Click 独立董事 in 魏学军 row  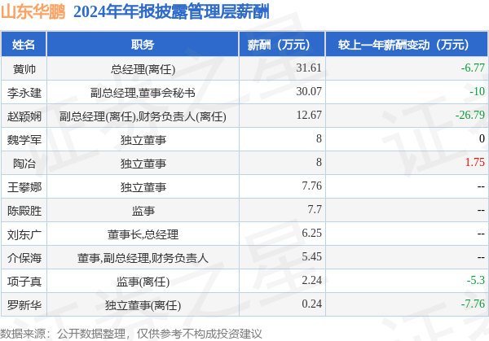tap(143, 140)
